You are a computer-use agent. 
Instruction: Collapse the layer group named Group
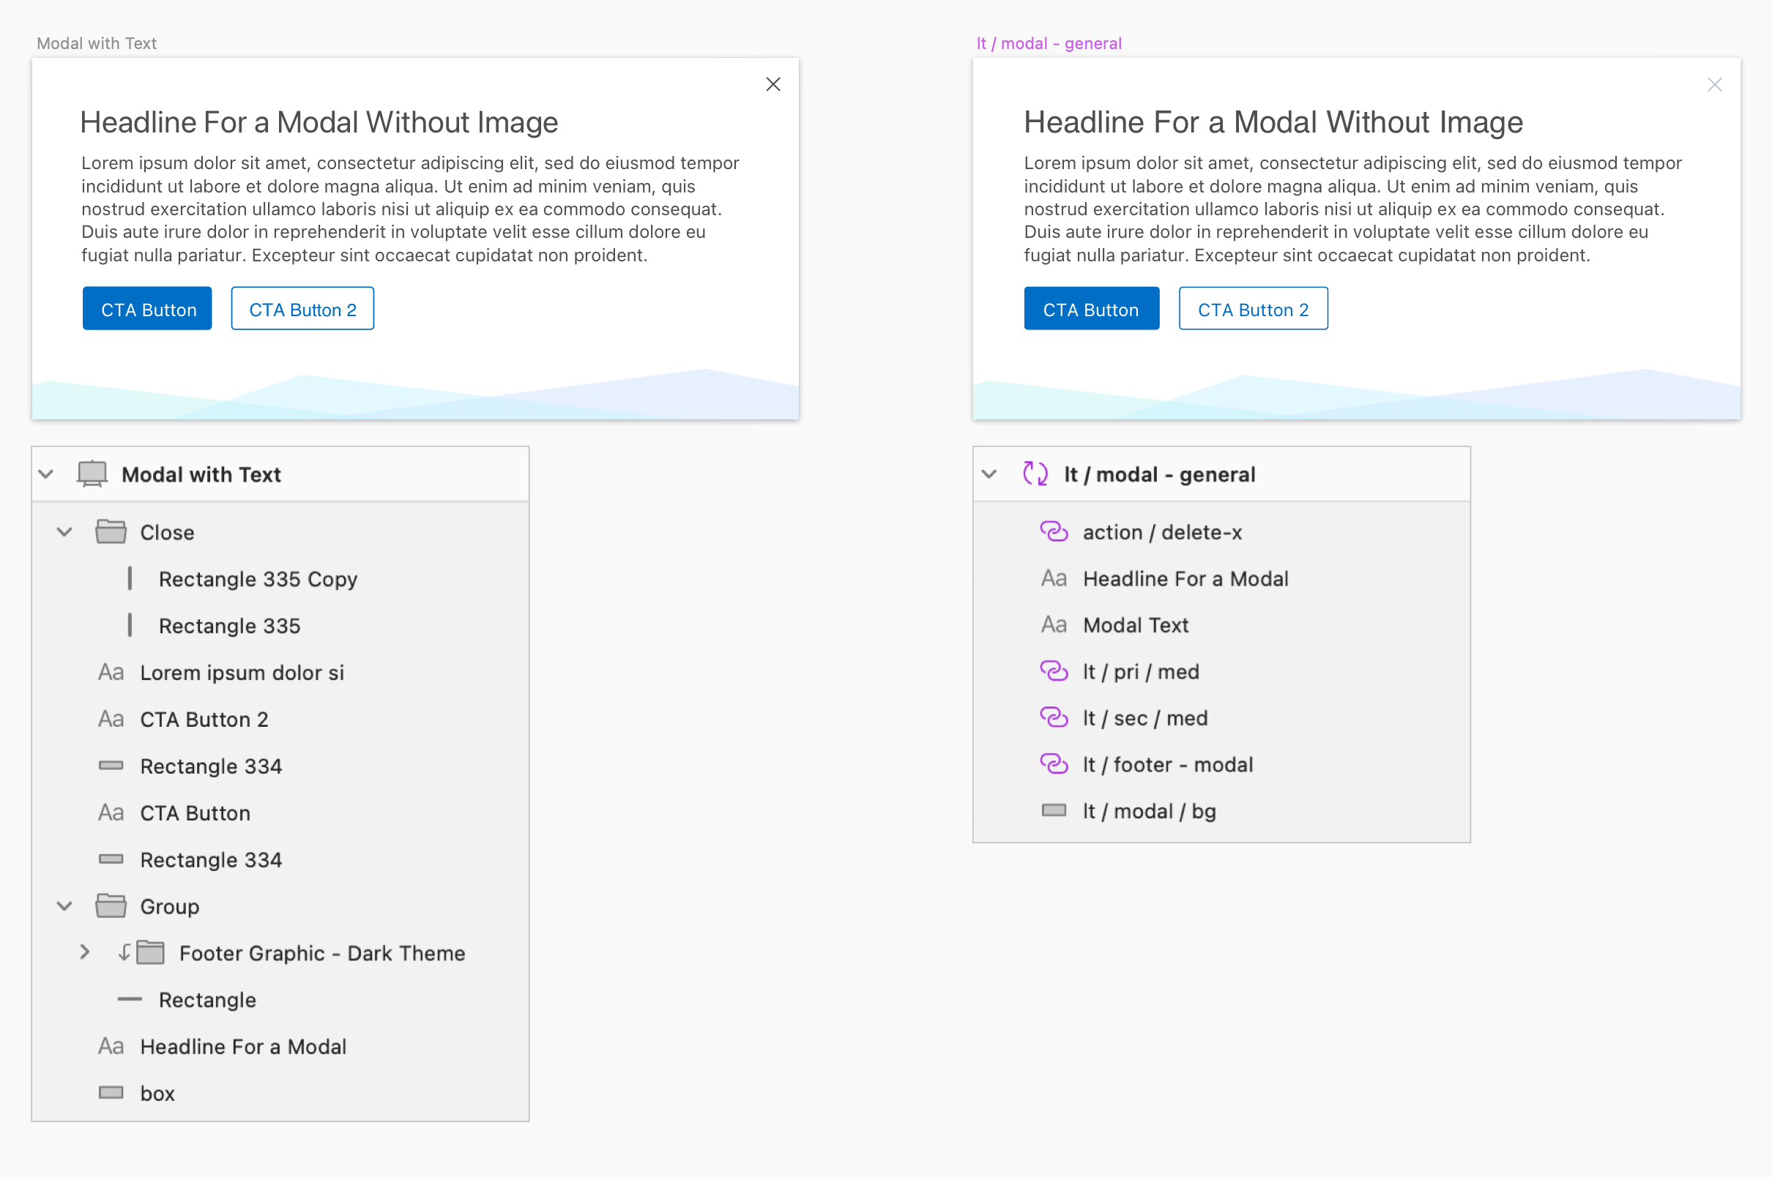click(x=65, y=906)
